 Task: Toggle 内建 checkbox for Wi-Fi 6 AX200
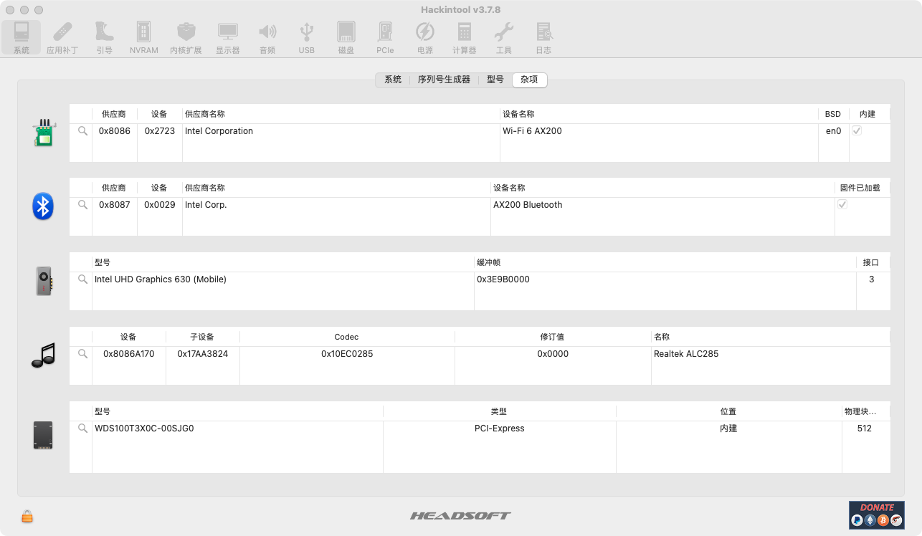click(x=857, y=131)
